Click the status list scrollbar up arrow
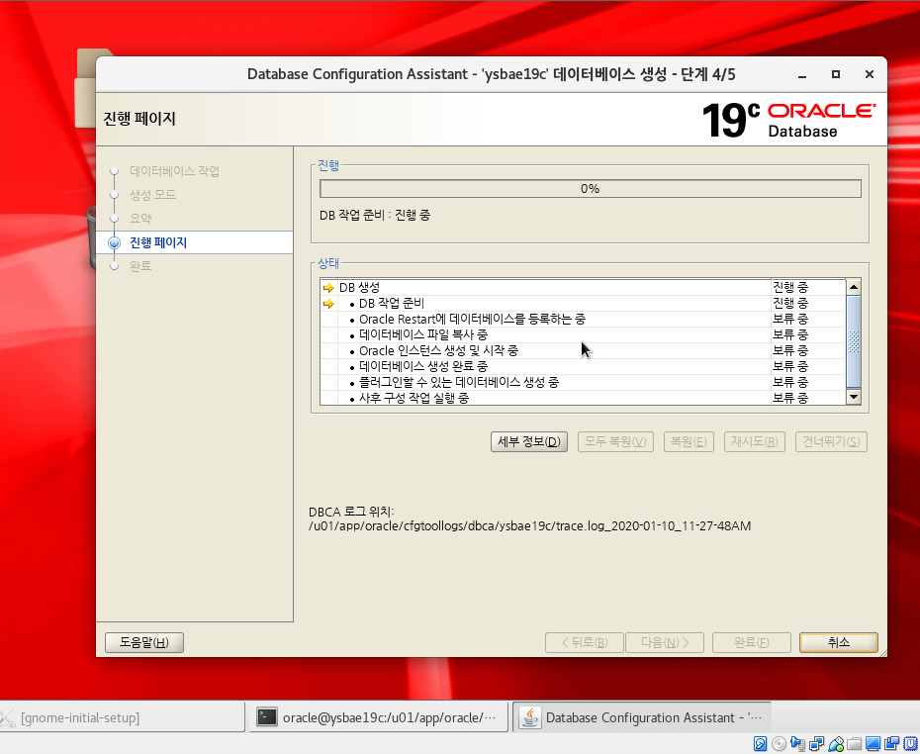 854,287
